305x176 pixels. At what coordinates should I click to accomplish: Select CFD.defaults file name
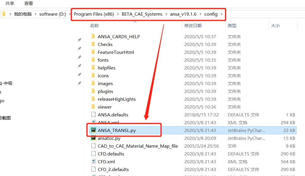111,154
